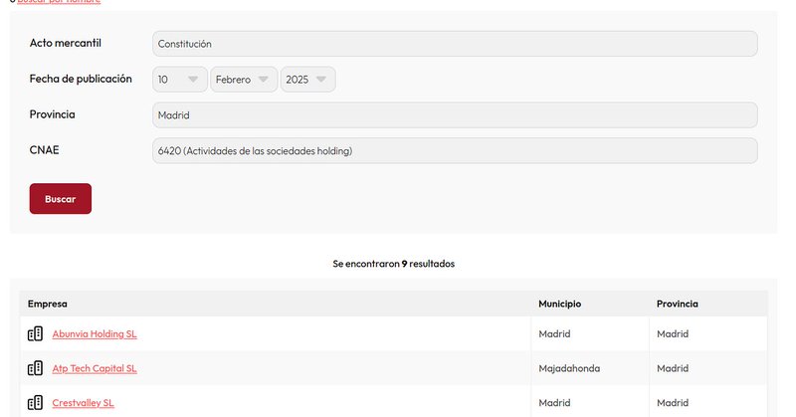The height and width of the screenshot is (417, 796).
Task: Click the CNAE label
Action: [44, 150]
